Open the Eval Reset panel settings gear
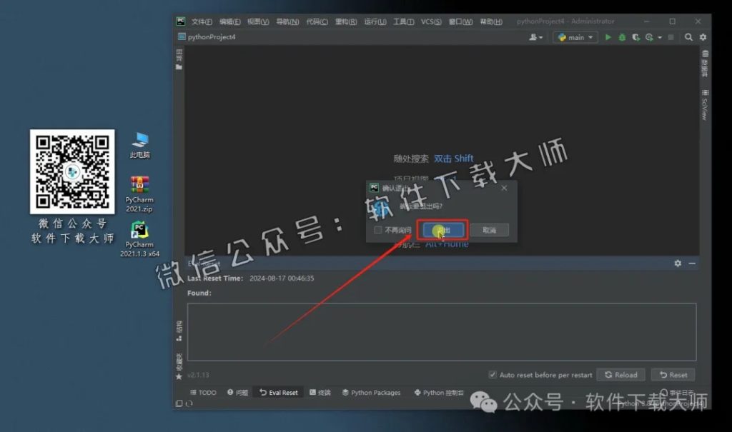This screenshot has height=432, width=732. pyautogui.click(x=677, y=263)
